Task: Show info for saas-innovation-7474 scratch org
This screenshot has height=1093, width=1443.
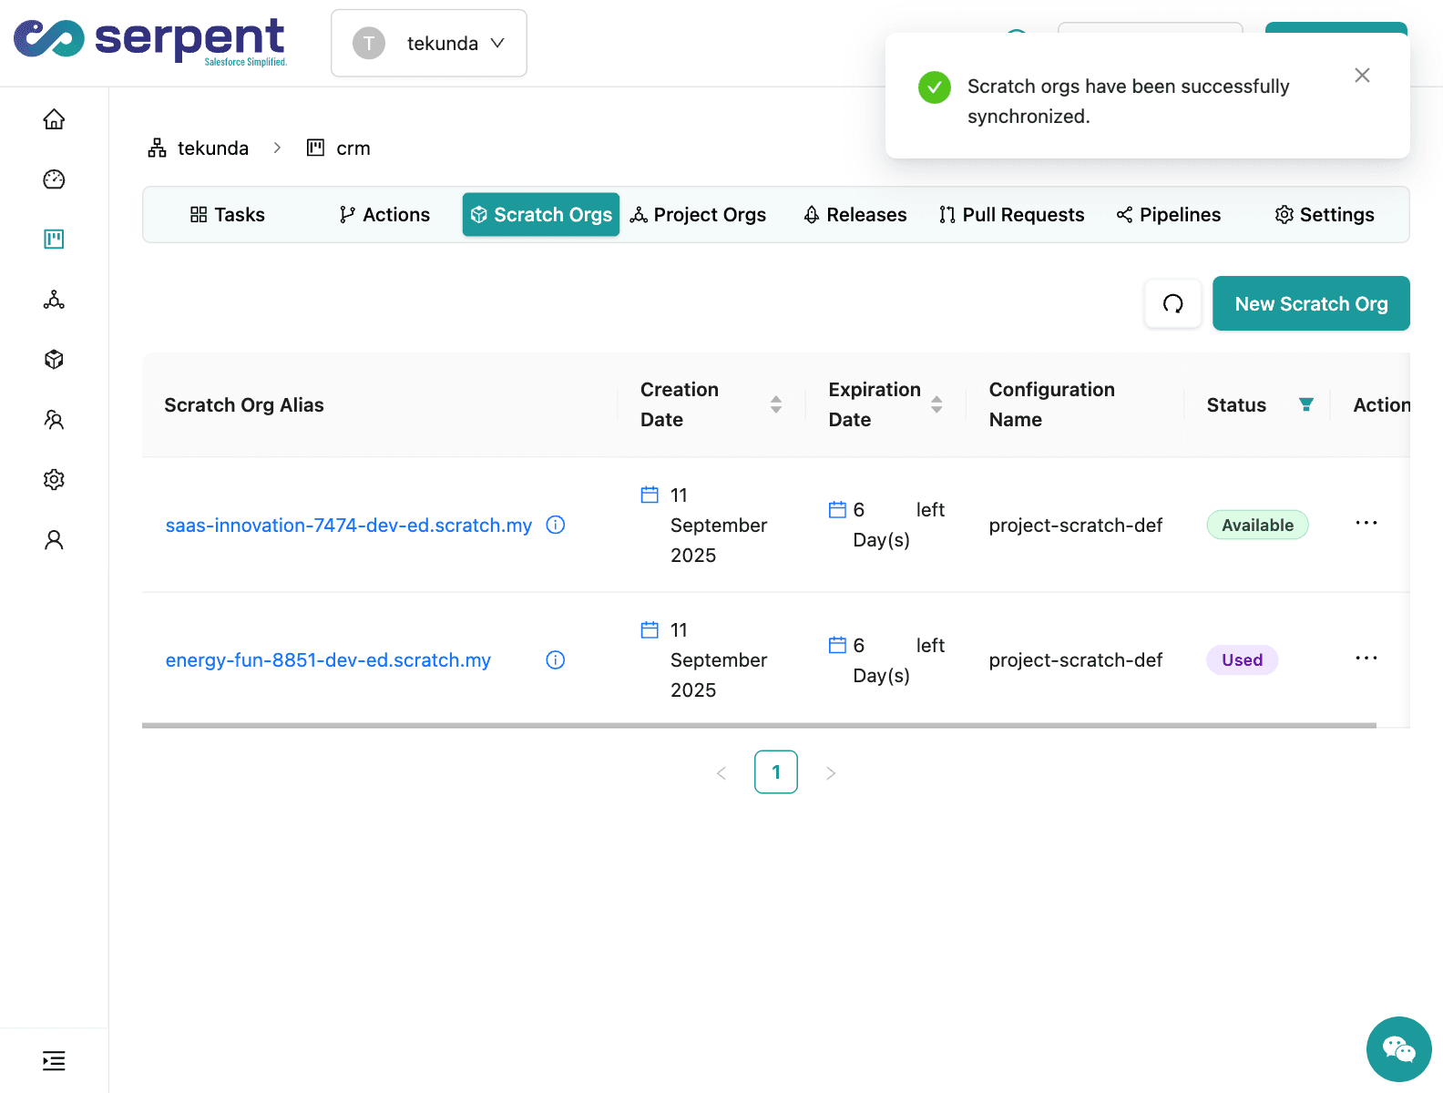Action: 555,525
